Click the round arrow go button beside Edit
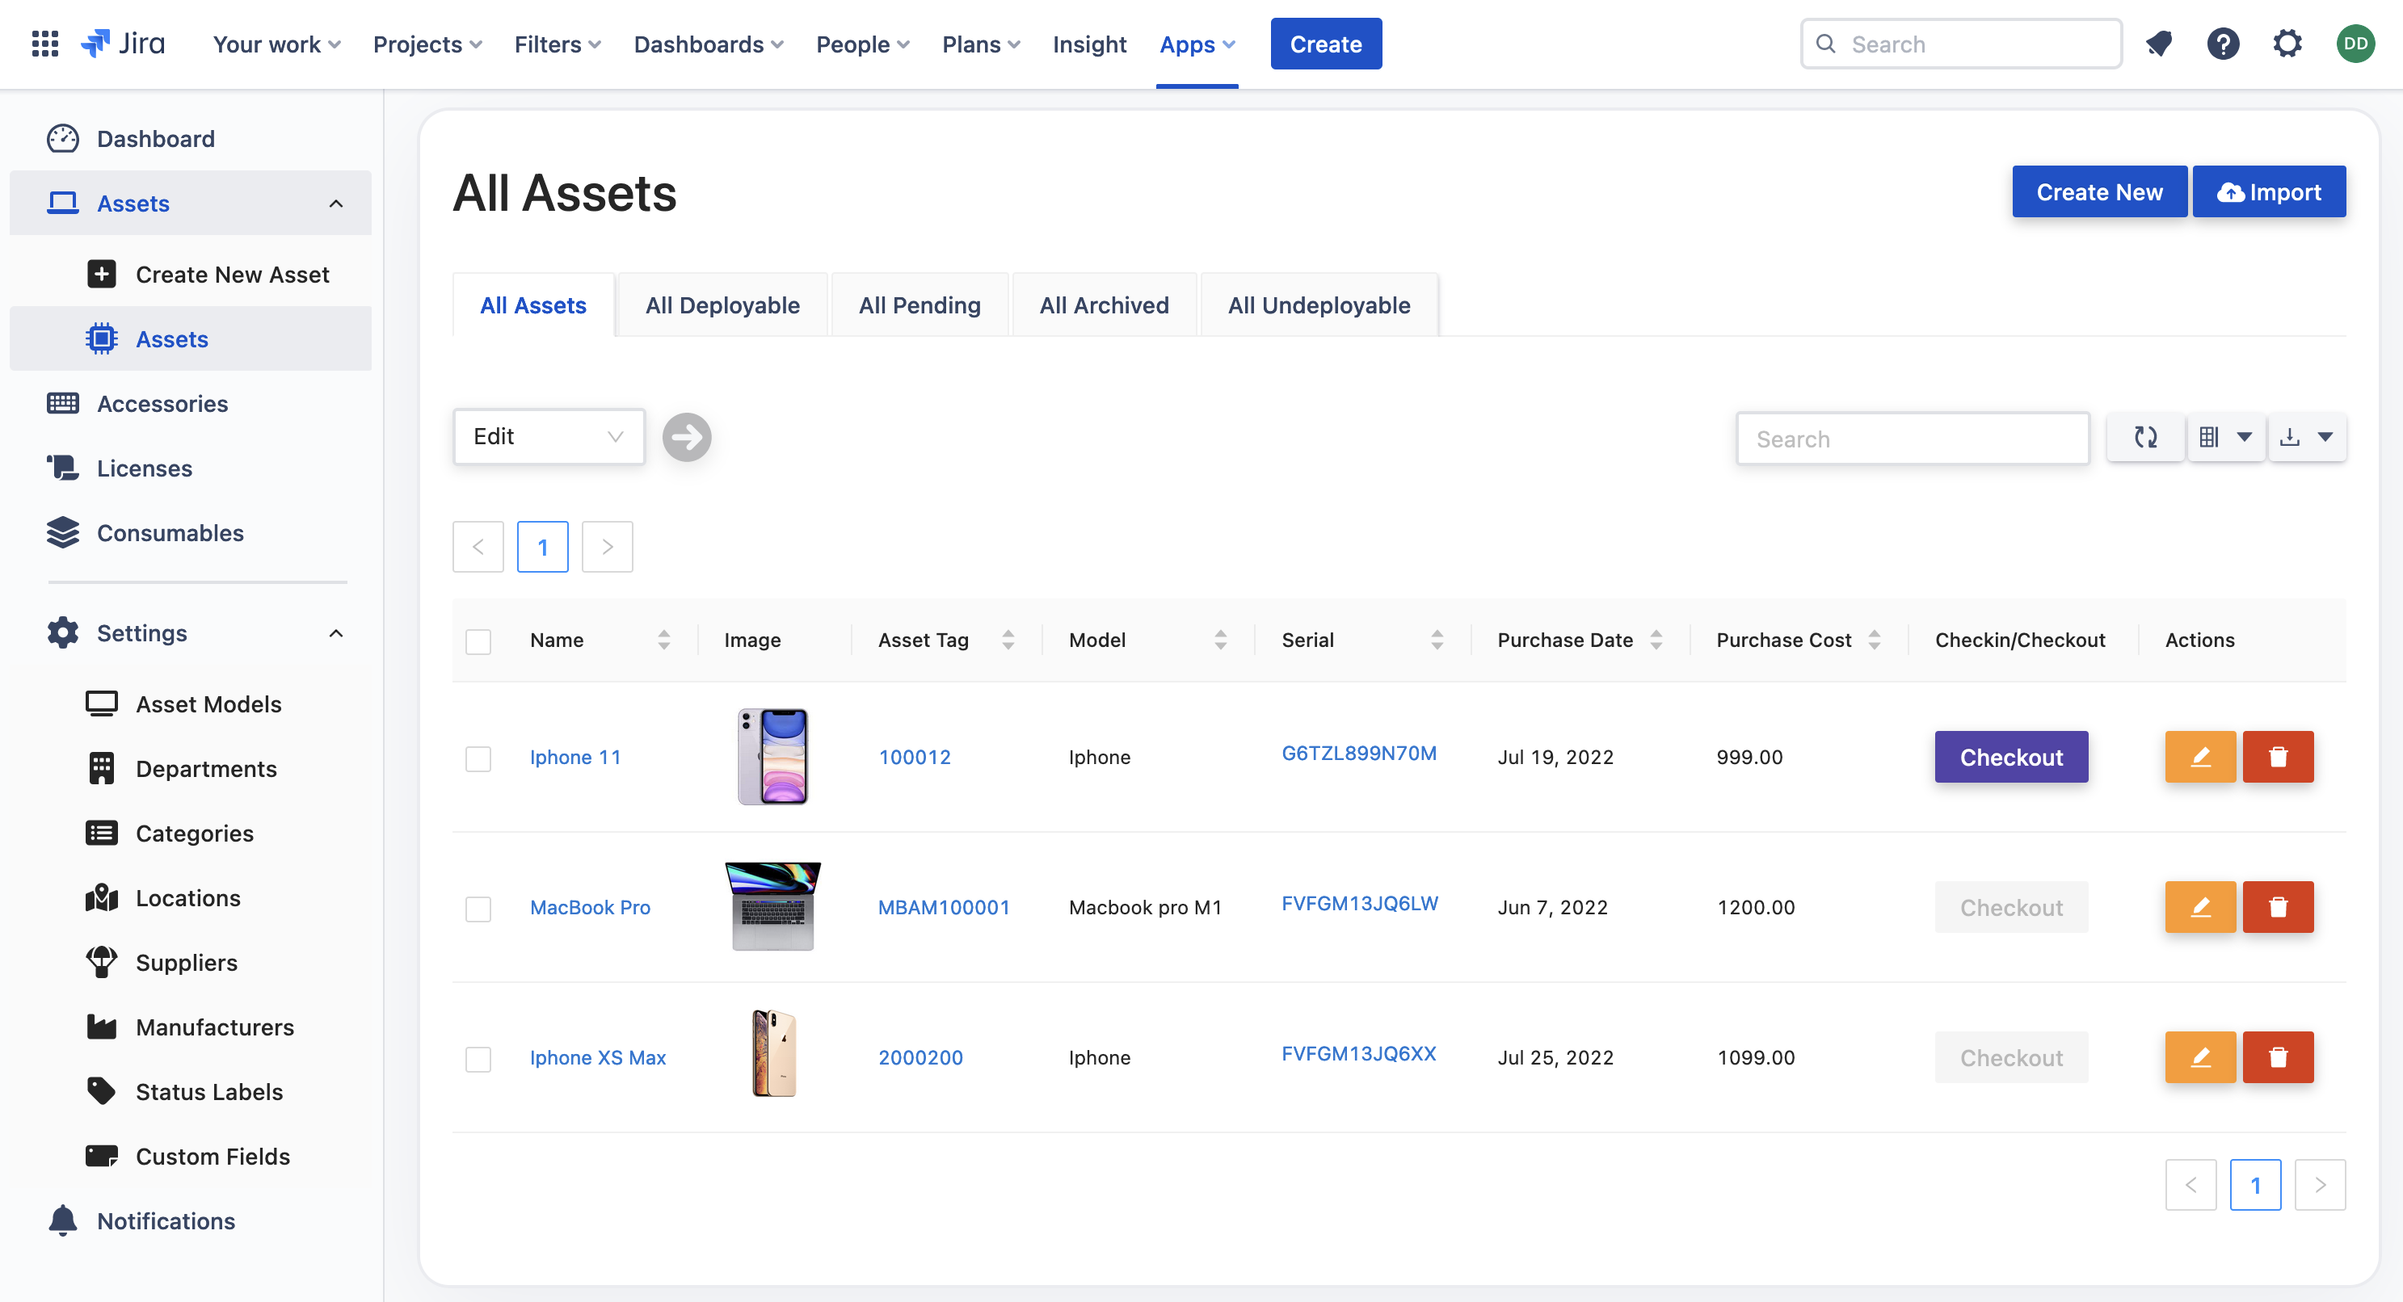 (687, 438)
